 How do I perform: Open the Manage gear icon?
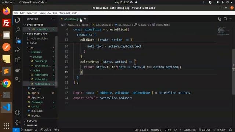point(18,122)
